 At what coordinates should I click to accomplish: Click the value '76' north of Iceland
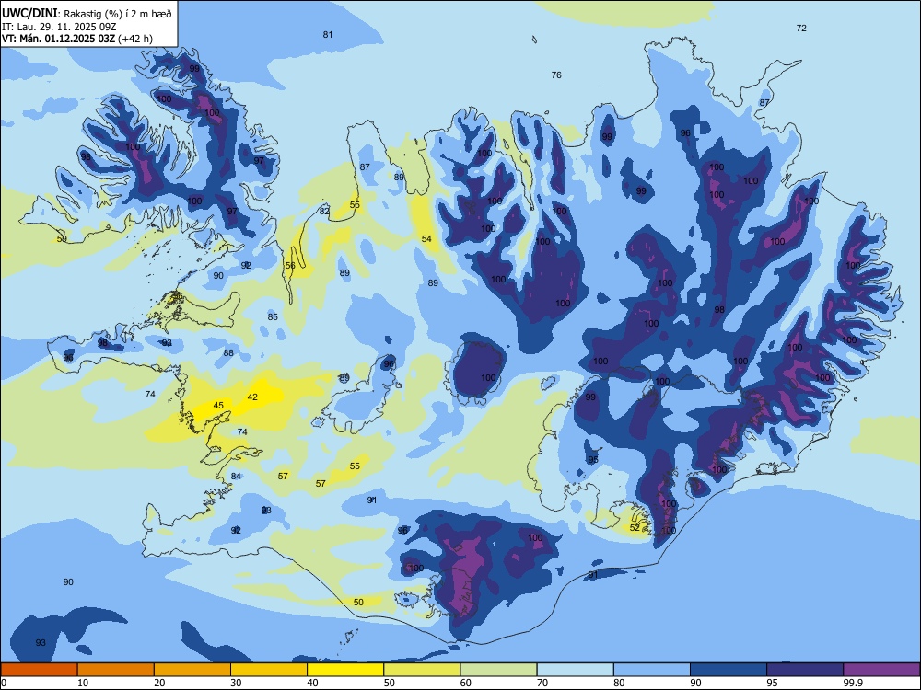click(x=556, y=75)
